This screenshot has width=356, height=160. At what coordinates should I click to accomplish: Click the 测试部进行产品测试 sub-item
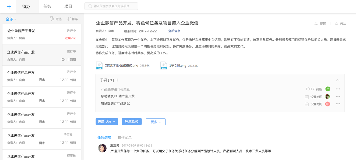pos(115,104)
